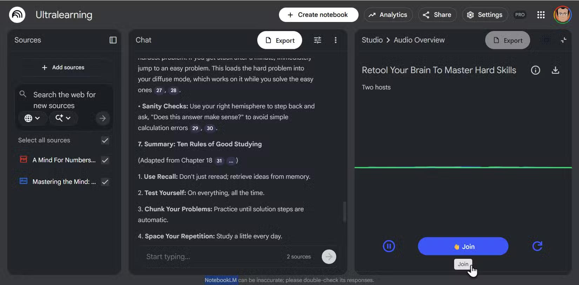The width and height of the screenshot is (579, 285).
Task: Collapse the Sources panel icon
Action: click(113, 40)
